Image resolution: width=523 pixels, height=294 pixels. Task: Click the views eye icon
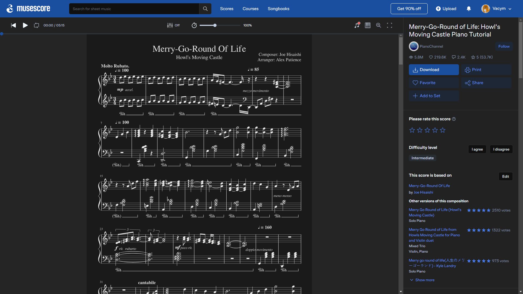[x=411, y=57]
